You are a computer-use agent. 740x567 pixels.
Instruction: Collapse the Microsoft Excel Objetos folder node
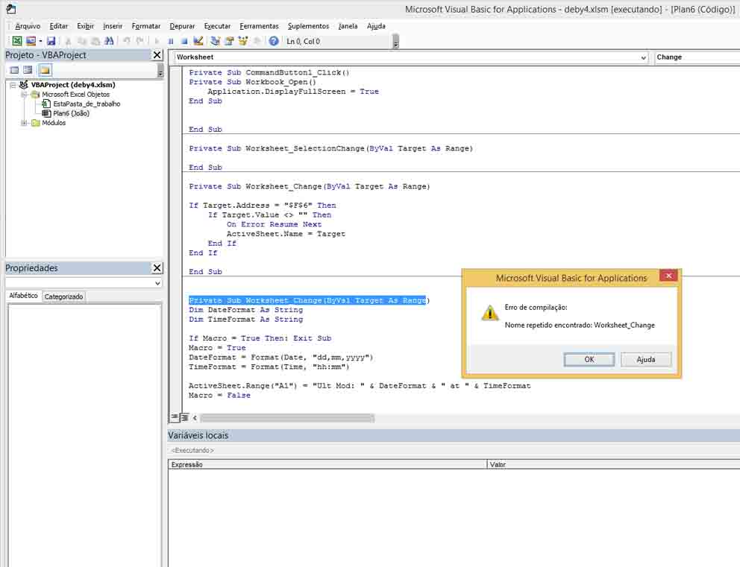click(24, 95)
